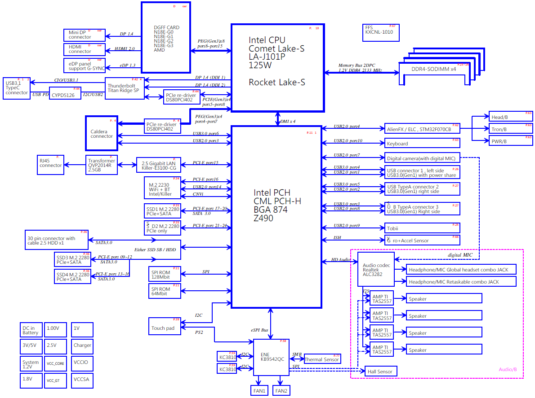Click the Audio codec Realtek ALC3282 block
The image size is (535, 398).
[376, 269]
